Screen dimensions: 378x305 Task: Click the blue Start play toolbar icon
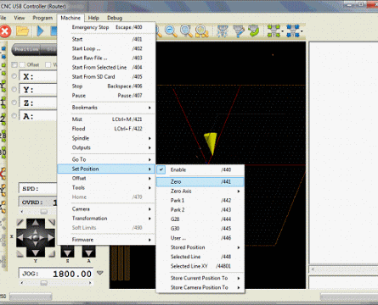tap(40, 30)
